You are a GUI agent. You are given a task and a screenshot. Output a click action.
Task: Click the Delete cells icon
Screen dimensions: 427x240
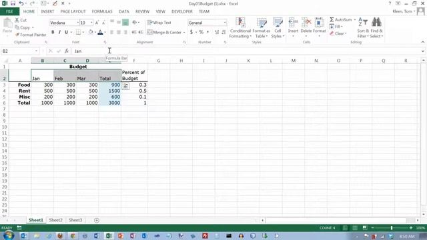(306, 22)
